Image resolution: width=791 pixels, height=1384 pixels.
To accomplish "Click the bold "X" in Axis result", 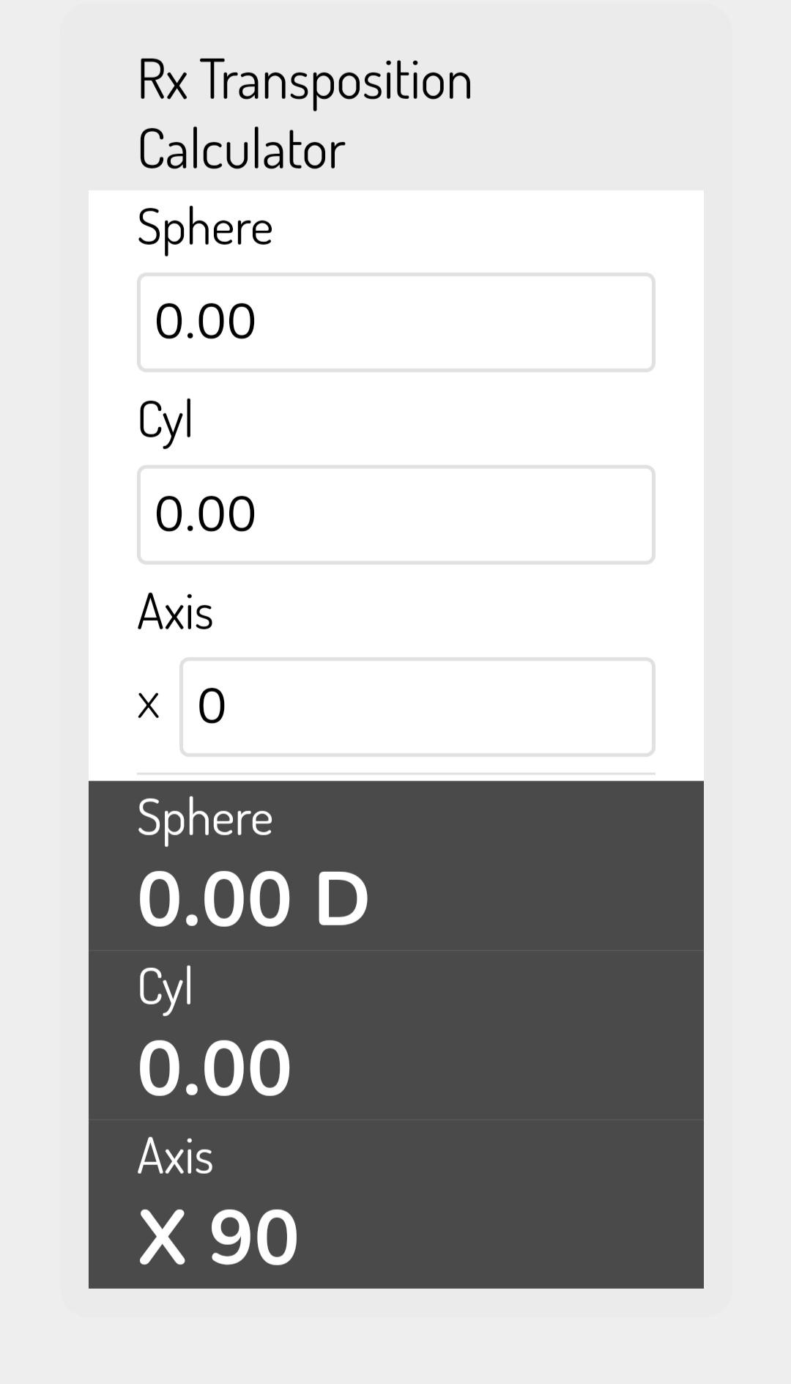I will (162, 1238).
